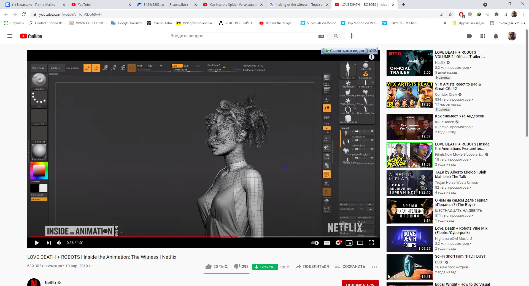Open the on-screen keyboard in search box
Viewport: 529px width, 286px height.
coord(321,36)
